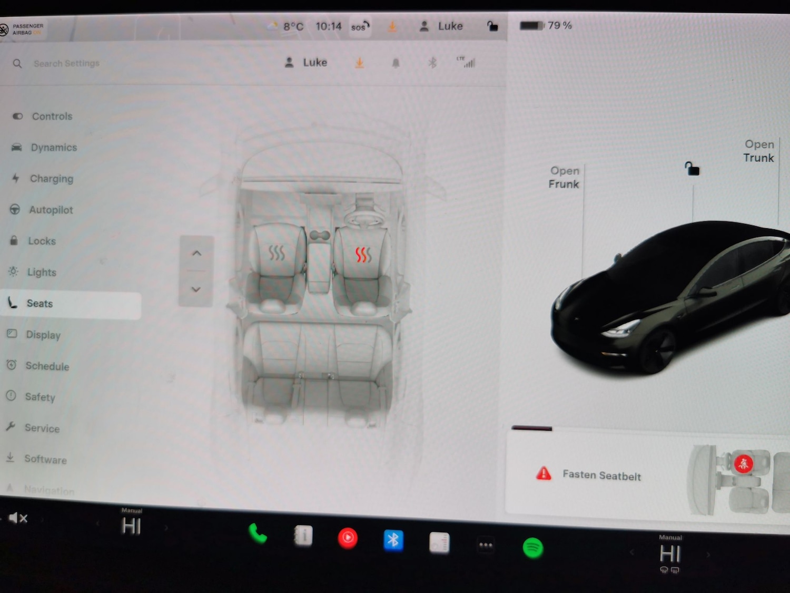Tap the SOS icon in the status bar
Image resolution: width=790 pixels, height=593 pixels.
point(359,26)
